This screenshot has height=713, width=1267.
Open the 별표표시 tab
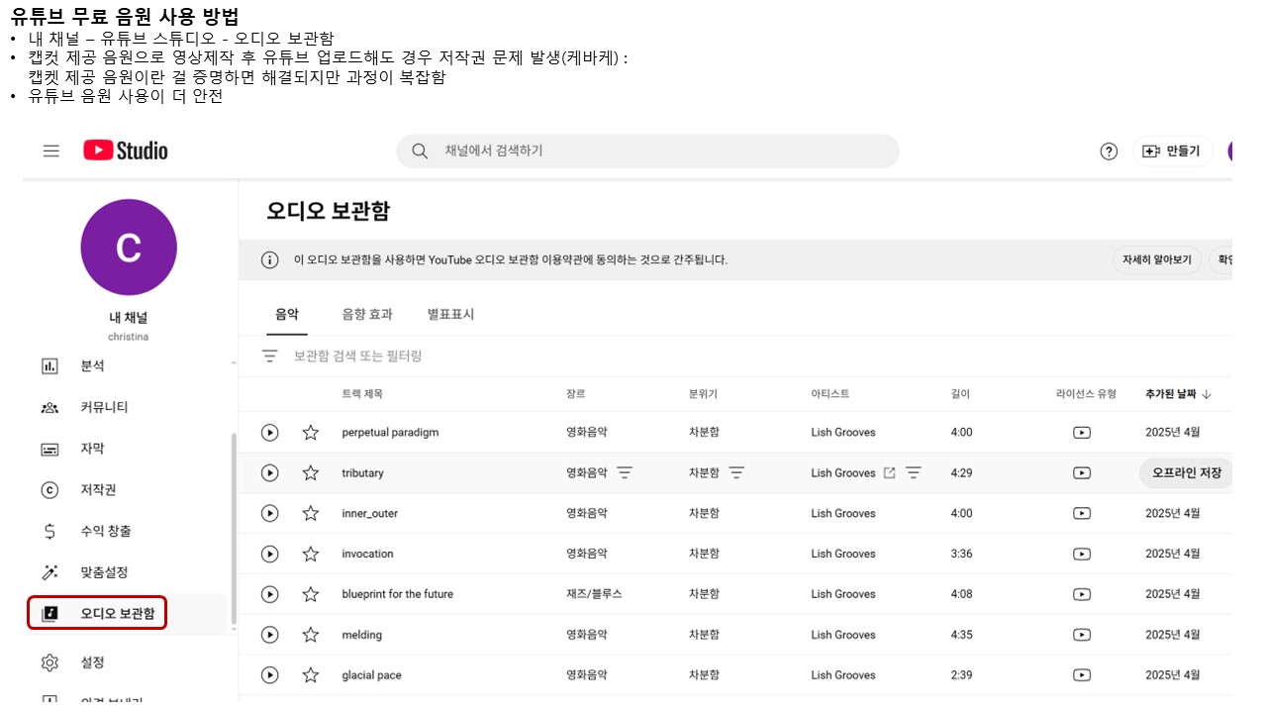pyautogui.click(x=448, y=314)
